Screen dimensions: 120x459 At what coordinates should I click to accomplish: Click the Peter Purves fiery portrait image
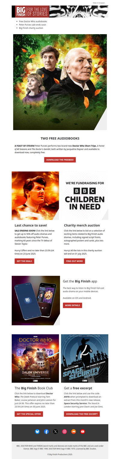pyautogui.click(x=35, y=196)
